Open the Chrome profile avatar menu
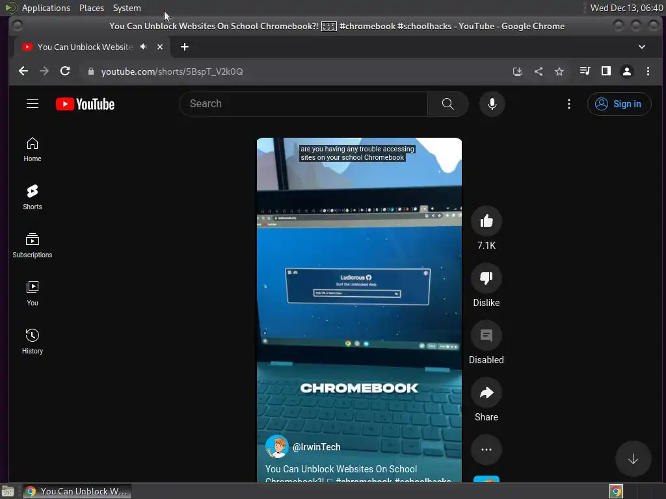Image resolution: width=666 pixels, height=499 pixels. [627, 71]
